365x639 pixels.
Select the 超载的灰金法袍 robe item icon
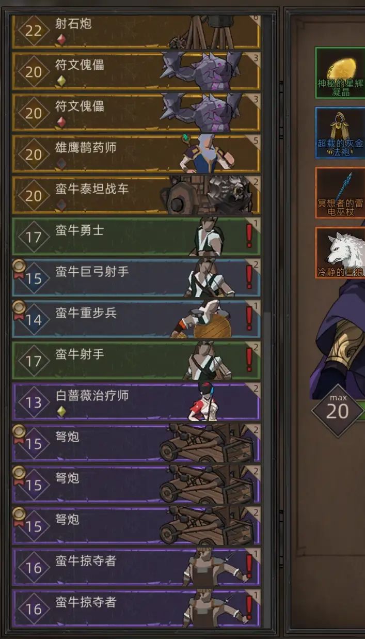(340, 133)
